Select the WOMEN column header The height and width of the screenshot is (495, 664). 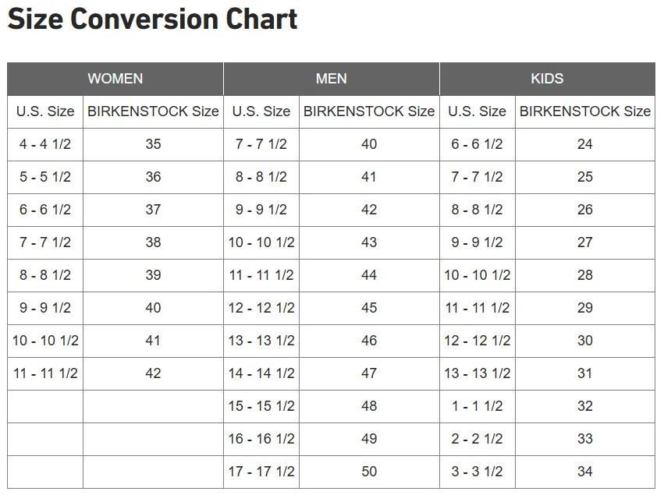(115, 79)
